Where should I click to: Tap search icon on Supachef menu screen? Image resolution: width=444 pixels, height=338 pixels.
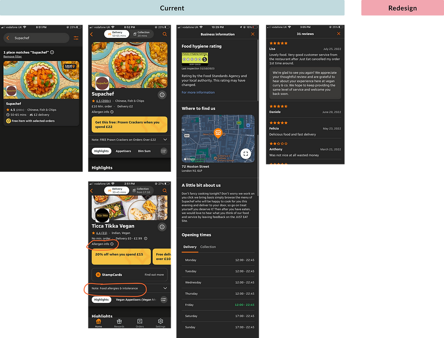(x=165, y=34)
